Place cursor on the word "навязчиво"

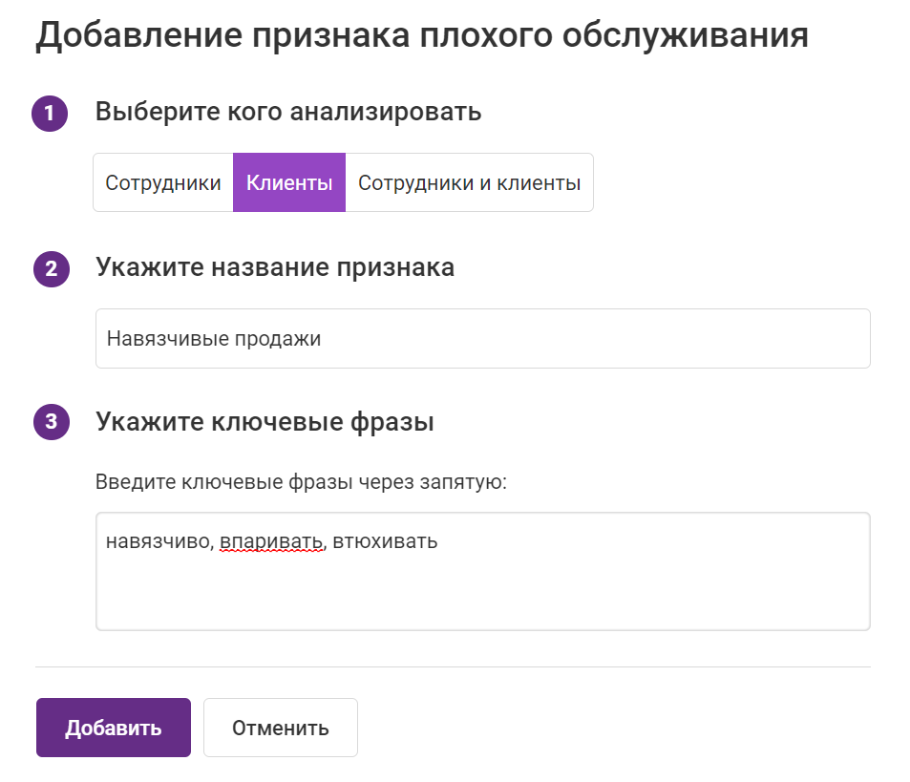[x=158, y=542]
